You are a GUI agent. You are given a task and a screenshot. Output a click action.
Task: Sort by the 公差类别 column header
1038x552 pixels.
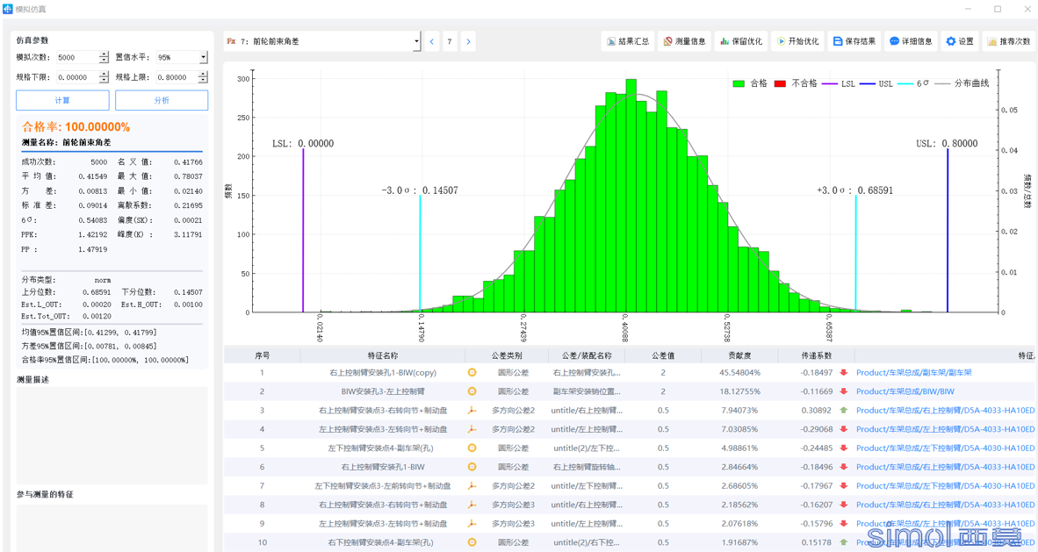coord(507,355)
